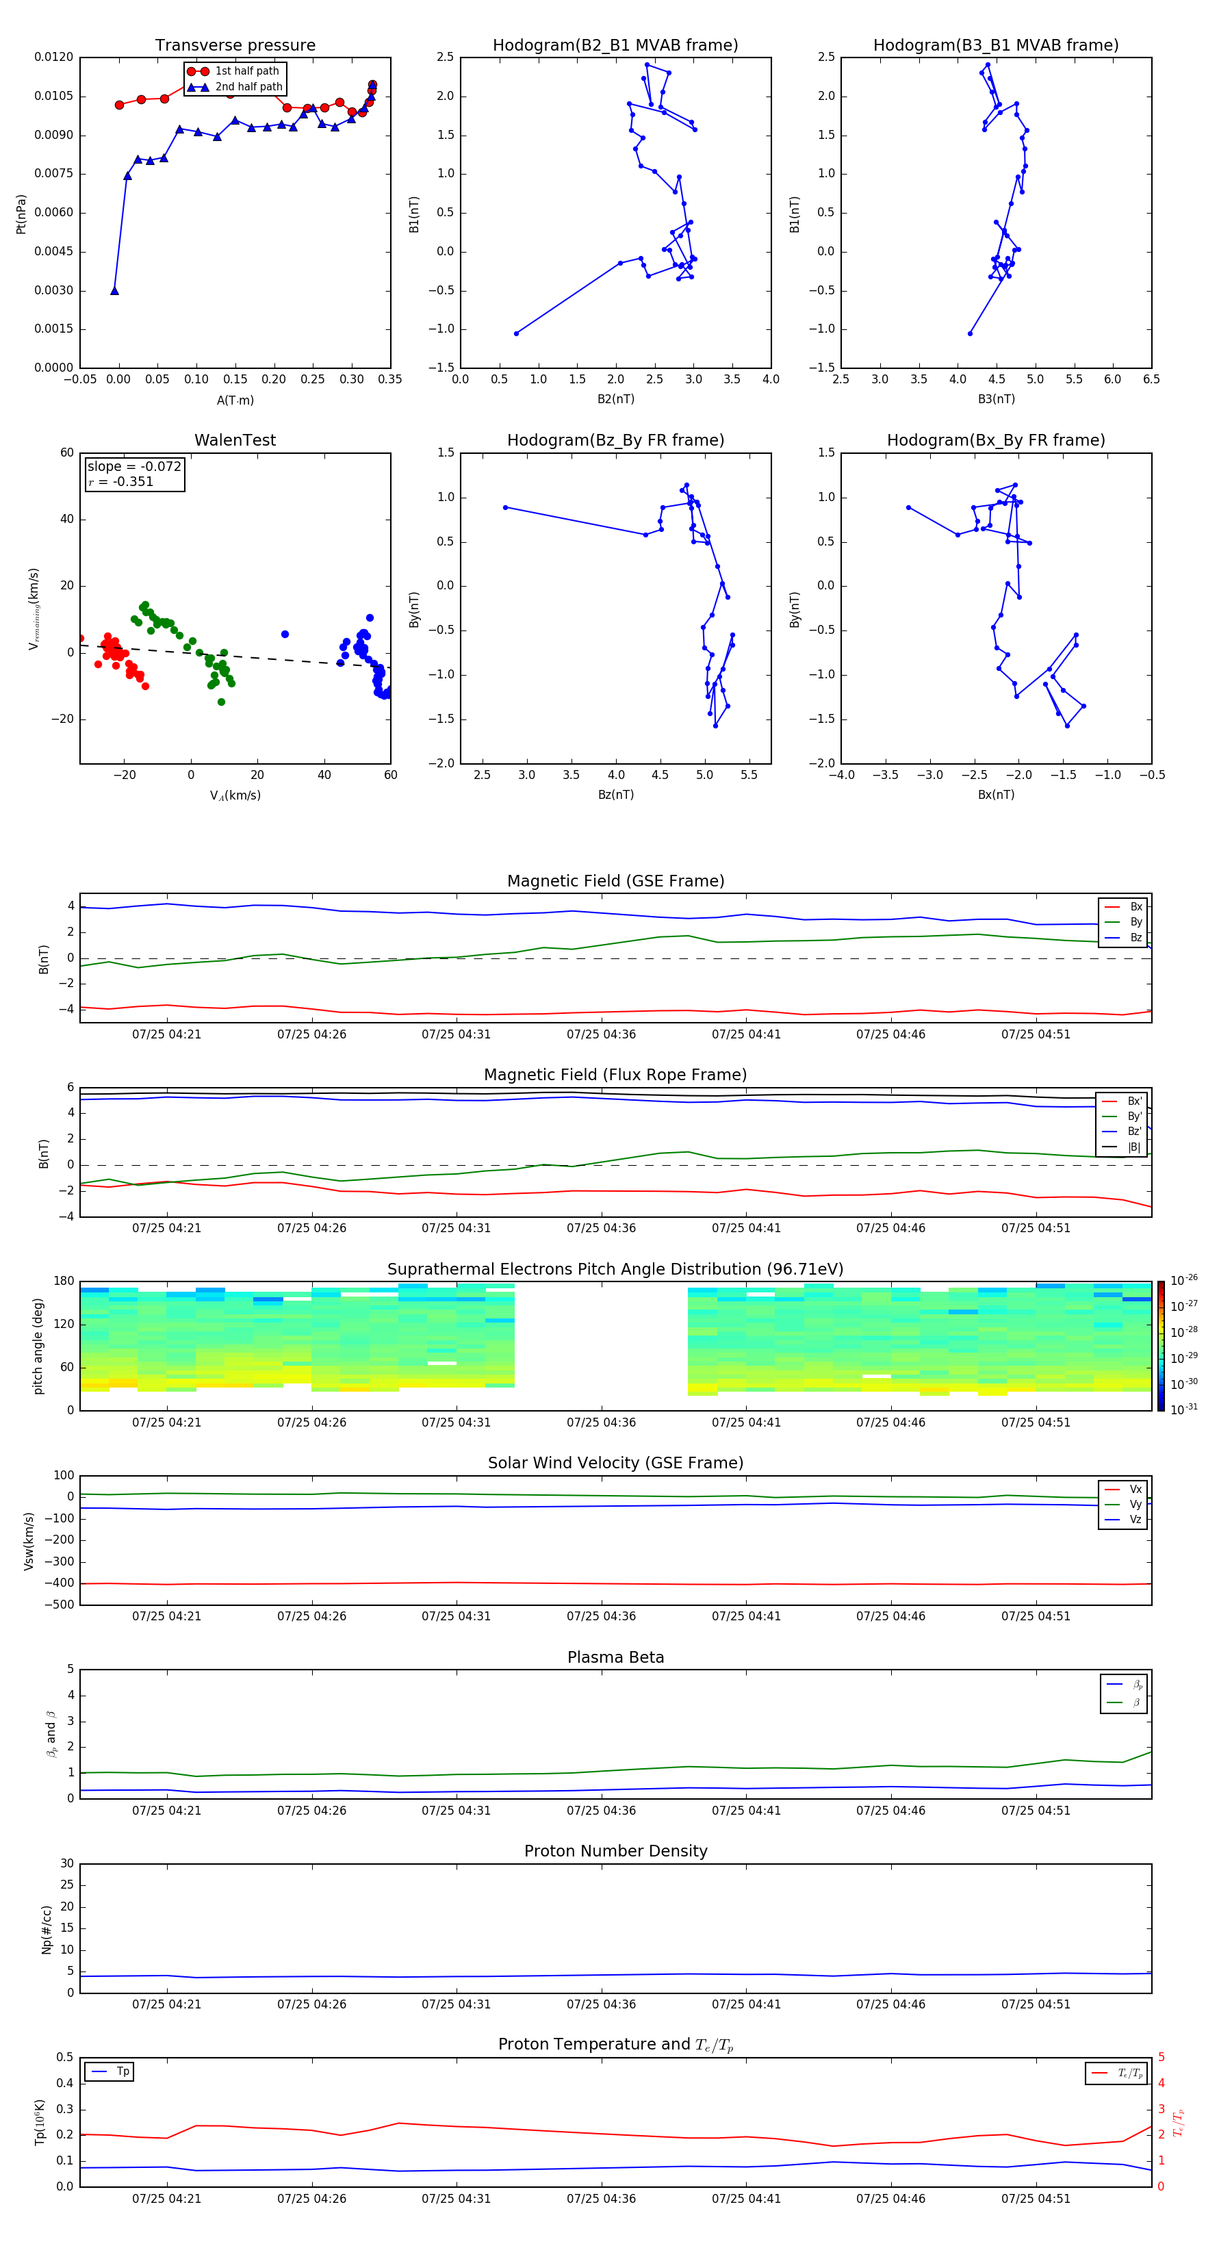The image size is (1232, 2259).
Task: Select the Vy legend entry in velocity panel
Action: pyautogui.click(x=1124, y=1505)
